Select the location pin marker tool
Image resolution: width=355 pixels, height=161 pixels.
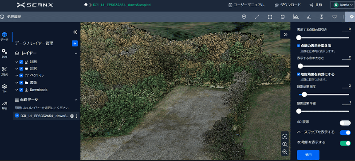click(x=244, y=17)
